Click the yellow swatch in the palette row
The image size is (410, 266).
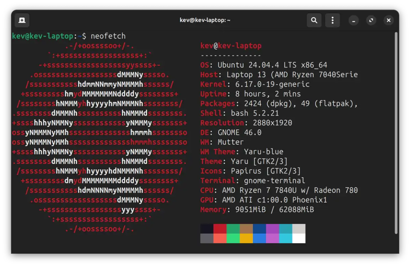pyautogui.click(x=246, y=238)
